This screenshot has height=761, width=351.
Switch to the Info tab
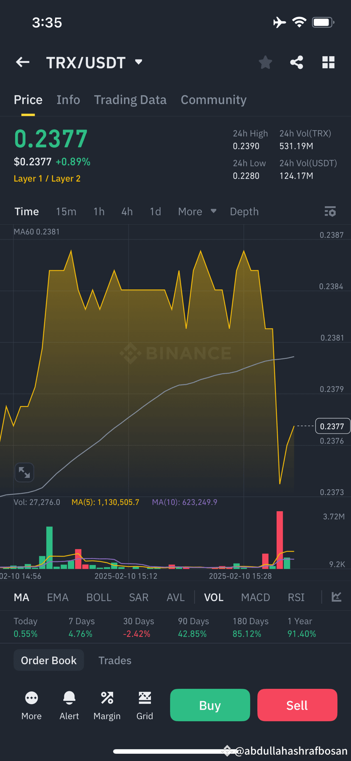click(x=68, y=99)
